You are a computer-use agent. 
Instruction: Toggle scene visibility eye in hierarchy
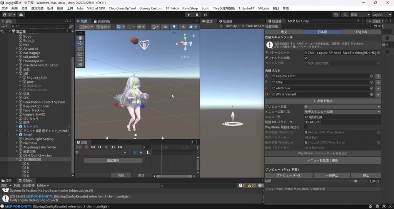pyautogui.click(x=2, y=31)
